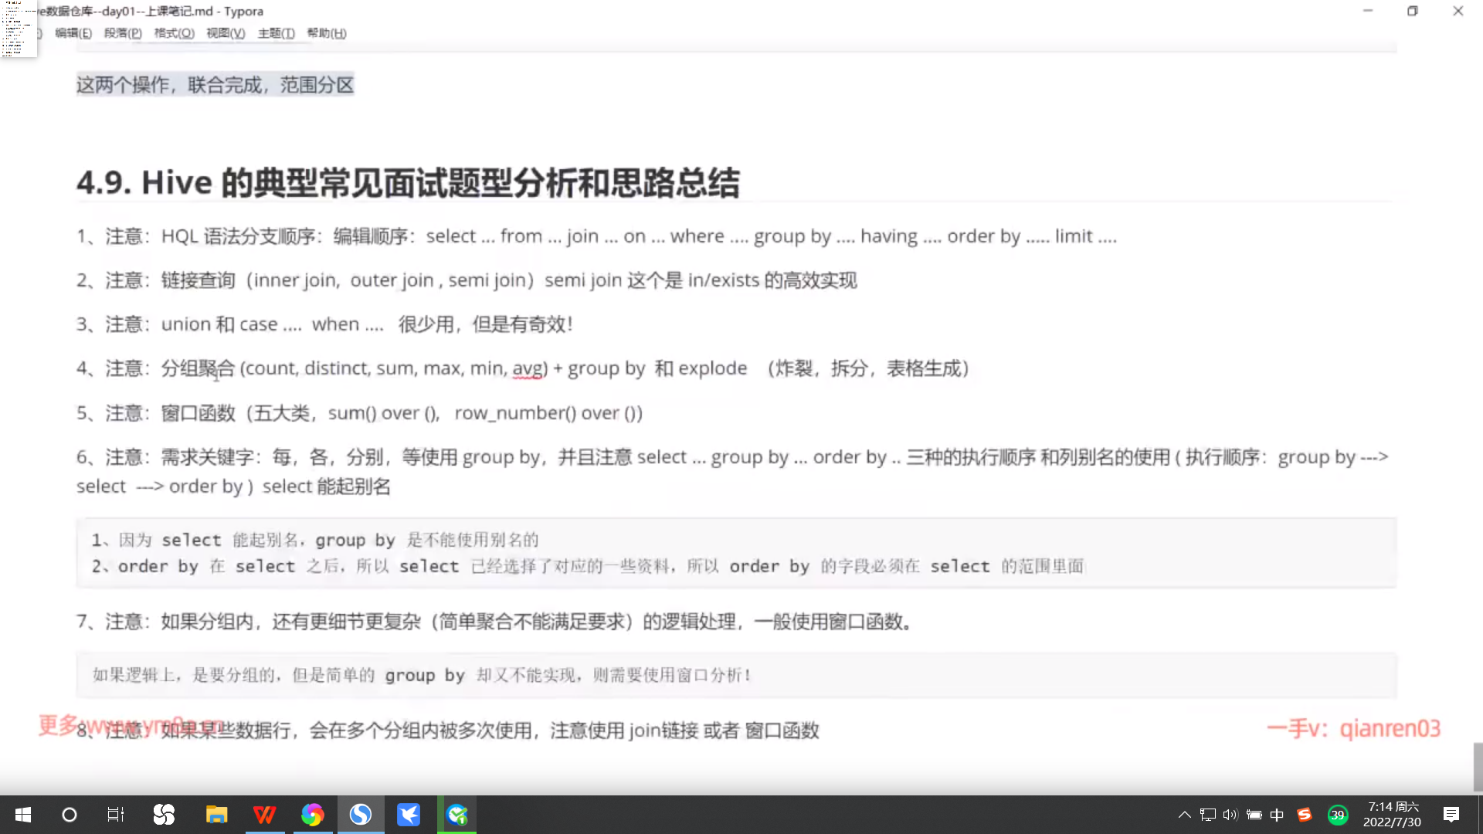This screenshot has width=1483, height=834.
Task: Click the Windows Start button
Action: point(23,815)
